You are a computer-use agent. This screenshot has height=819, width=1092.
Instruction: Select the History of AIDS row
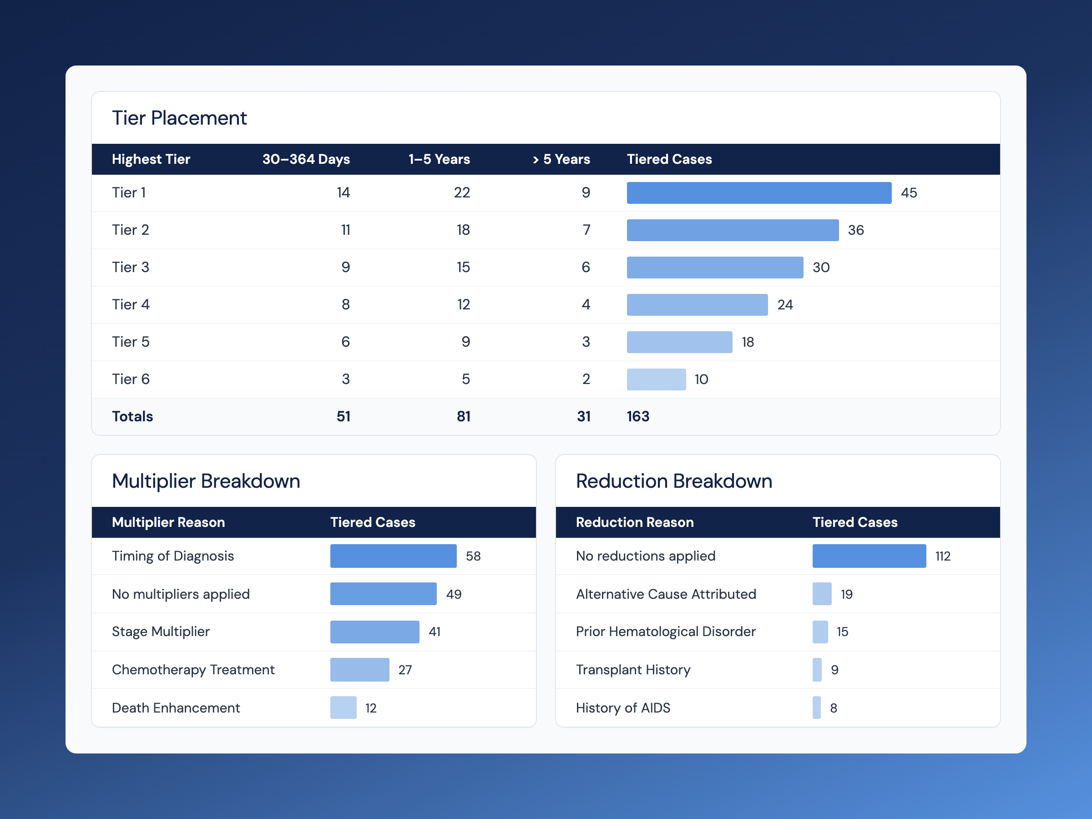[x=778, y=708]
